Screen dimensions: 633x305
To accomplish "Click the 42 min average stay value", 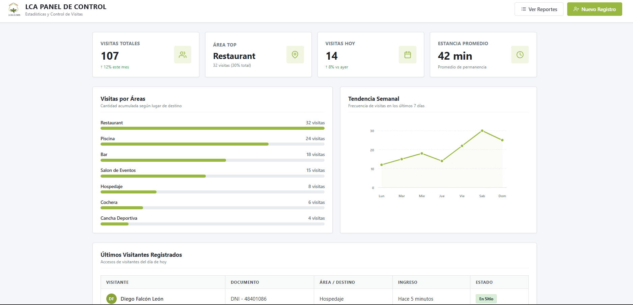I will tap(455, 56).
